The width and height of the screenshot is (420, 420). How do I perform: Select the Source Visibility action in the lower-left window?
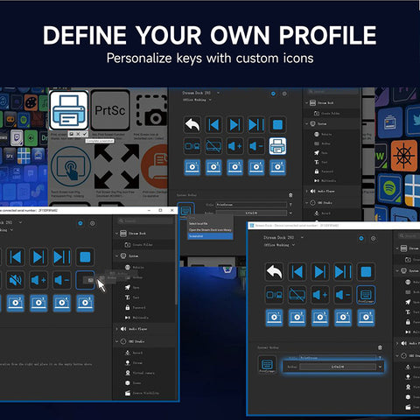point(142,393)
